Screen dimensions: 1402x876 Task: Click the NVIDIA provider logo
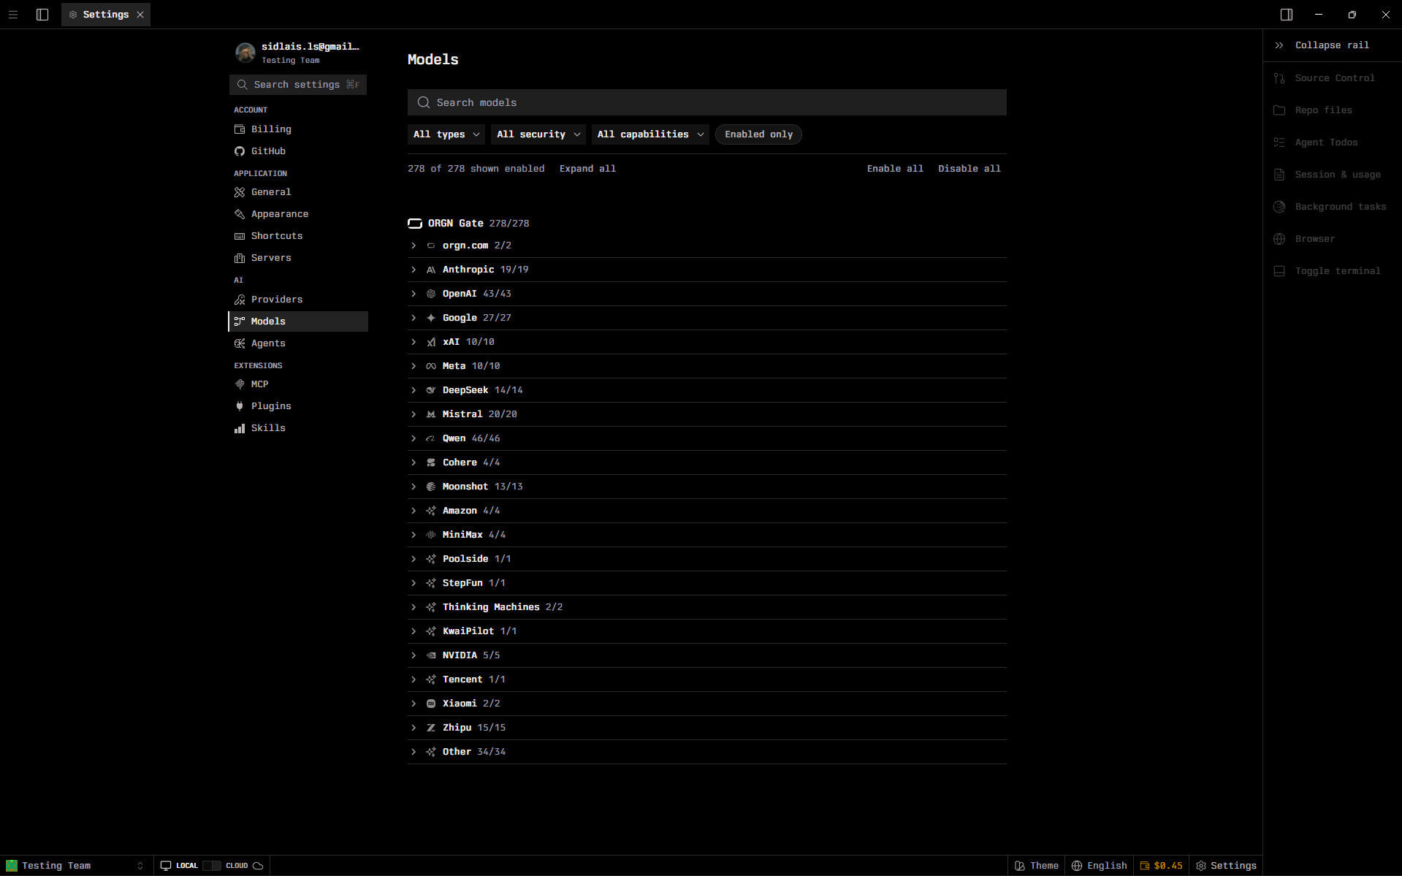point(431,655)
